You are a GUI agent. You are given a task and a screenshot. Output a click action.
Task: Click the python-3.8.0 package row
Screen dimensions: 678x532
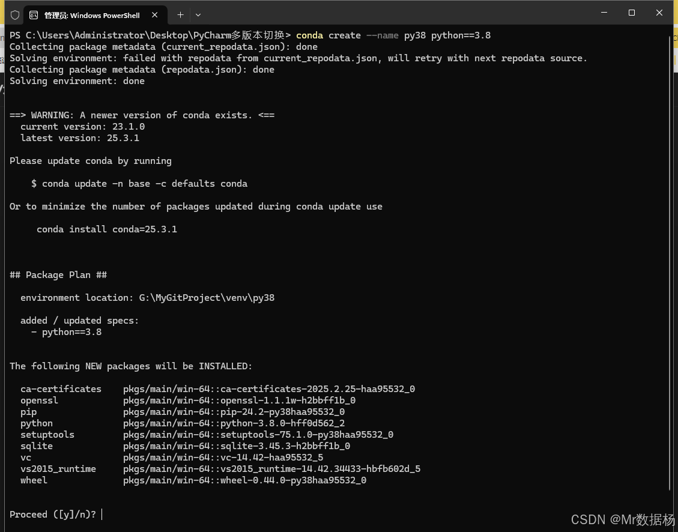[x=183, y=423]
